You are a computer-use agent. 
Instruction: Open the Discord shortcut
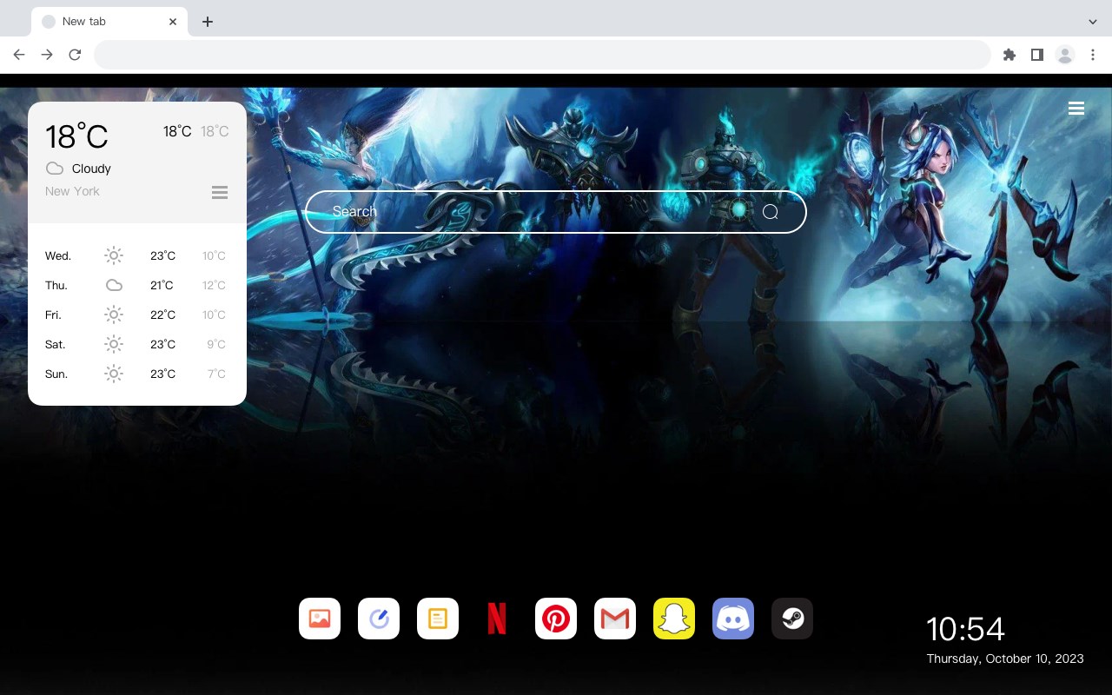(x=733, y=619)
